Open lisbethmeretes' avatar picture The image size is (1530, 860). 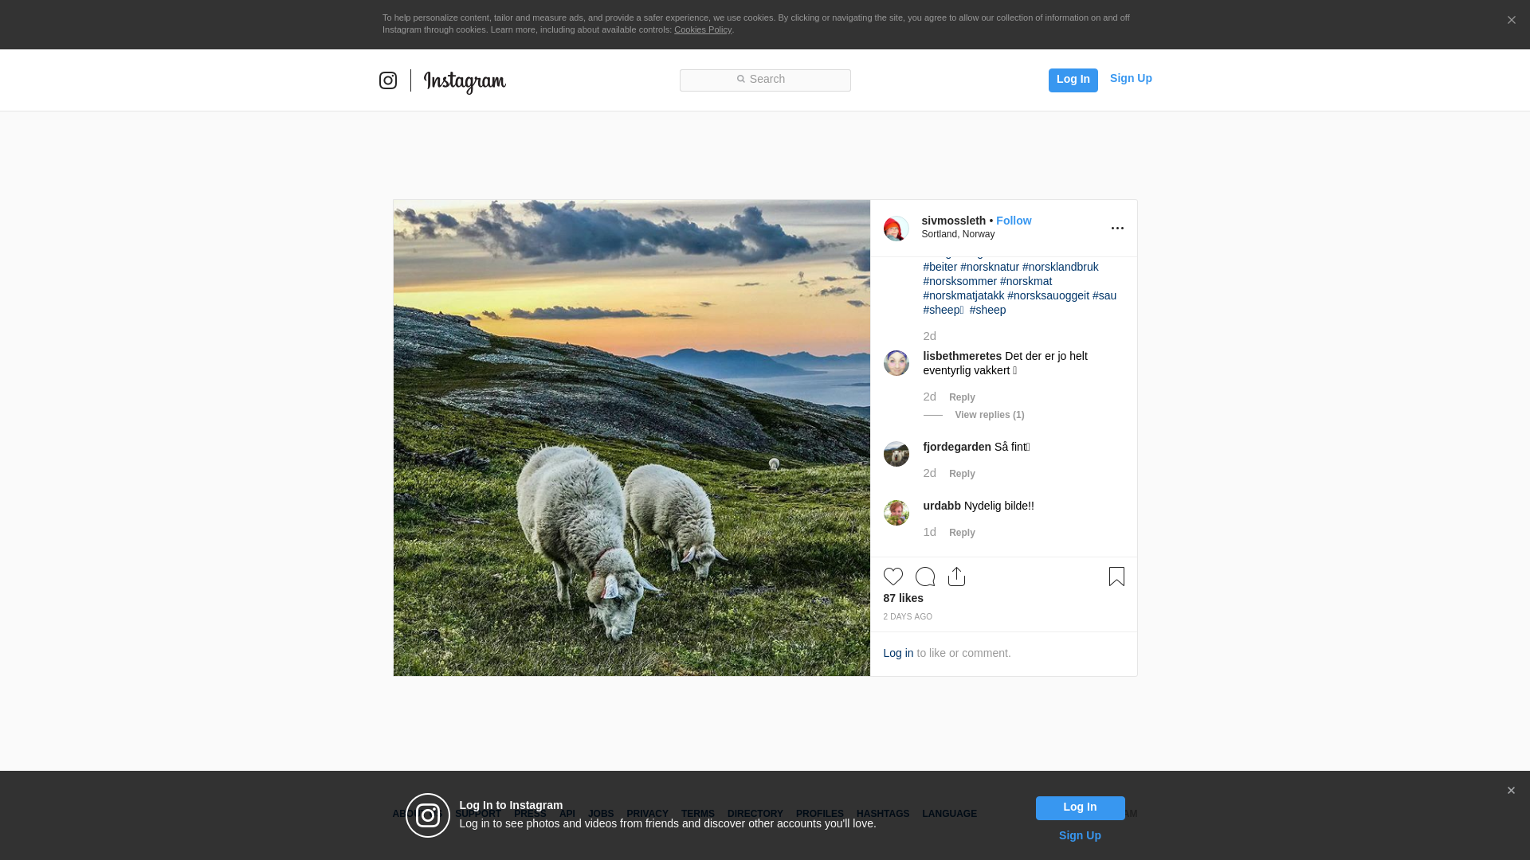(x=896, y=363)
